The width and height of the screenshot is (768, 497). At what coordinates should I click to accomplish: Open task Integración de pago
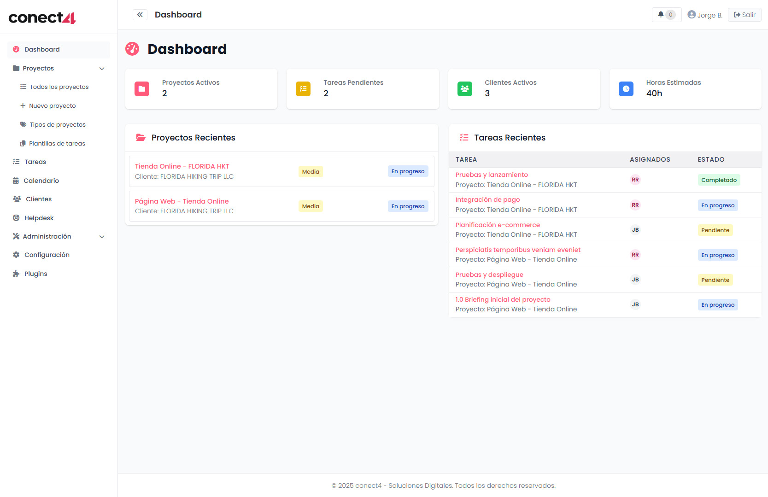(x=487, y=199)
